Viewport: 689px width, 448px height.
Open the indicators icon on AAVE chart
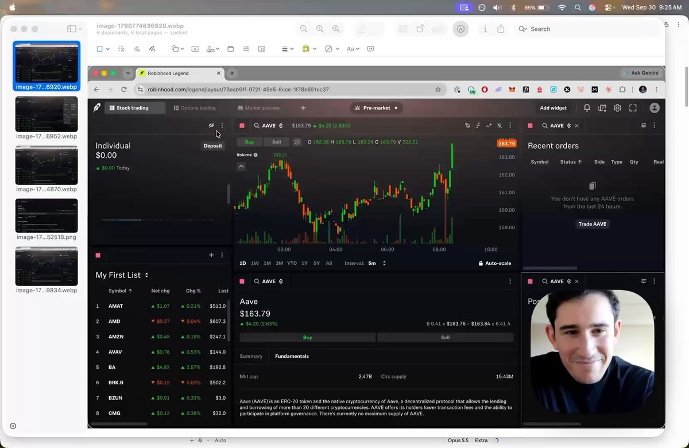[478, 125]
